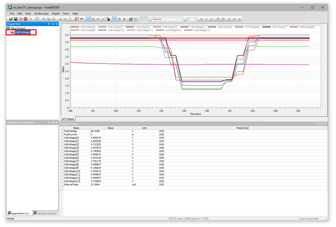Click the Value column header
The image size is (336, 227).
tap(110, 128)
